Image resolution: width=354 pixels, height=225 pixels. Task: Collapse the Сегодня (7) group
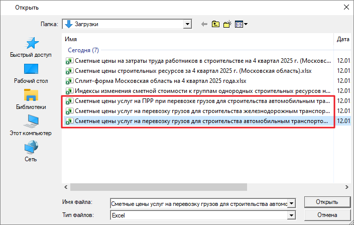coord(83,50)
